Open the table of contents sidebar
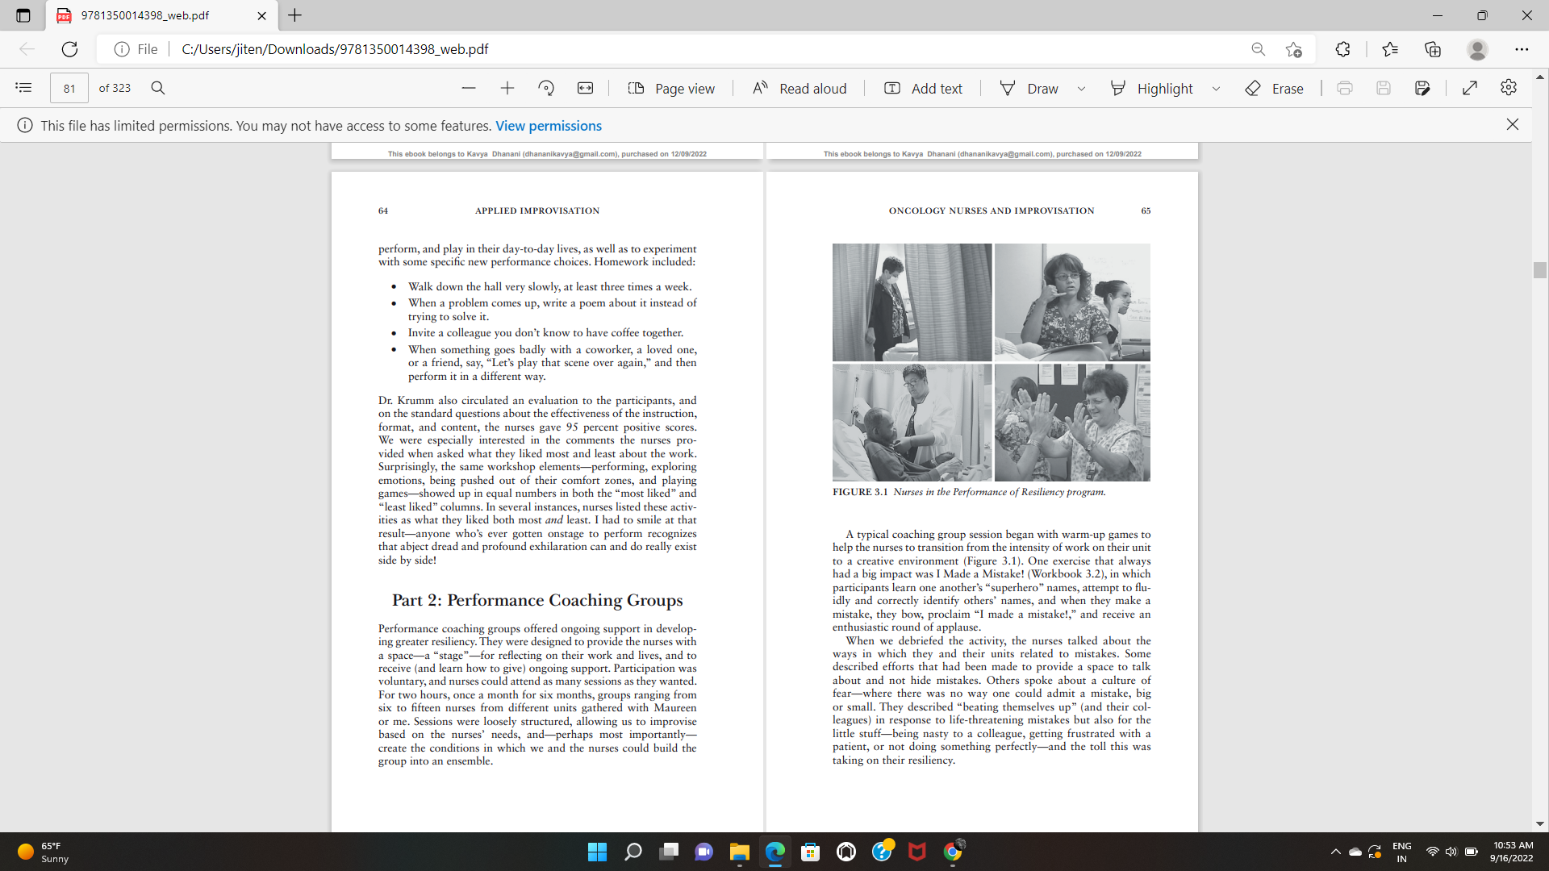Viewport: 1549px width, 871px height. point(23,88)
